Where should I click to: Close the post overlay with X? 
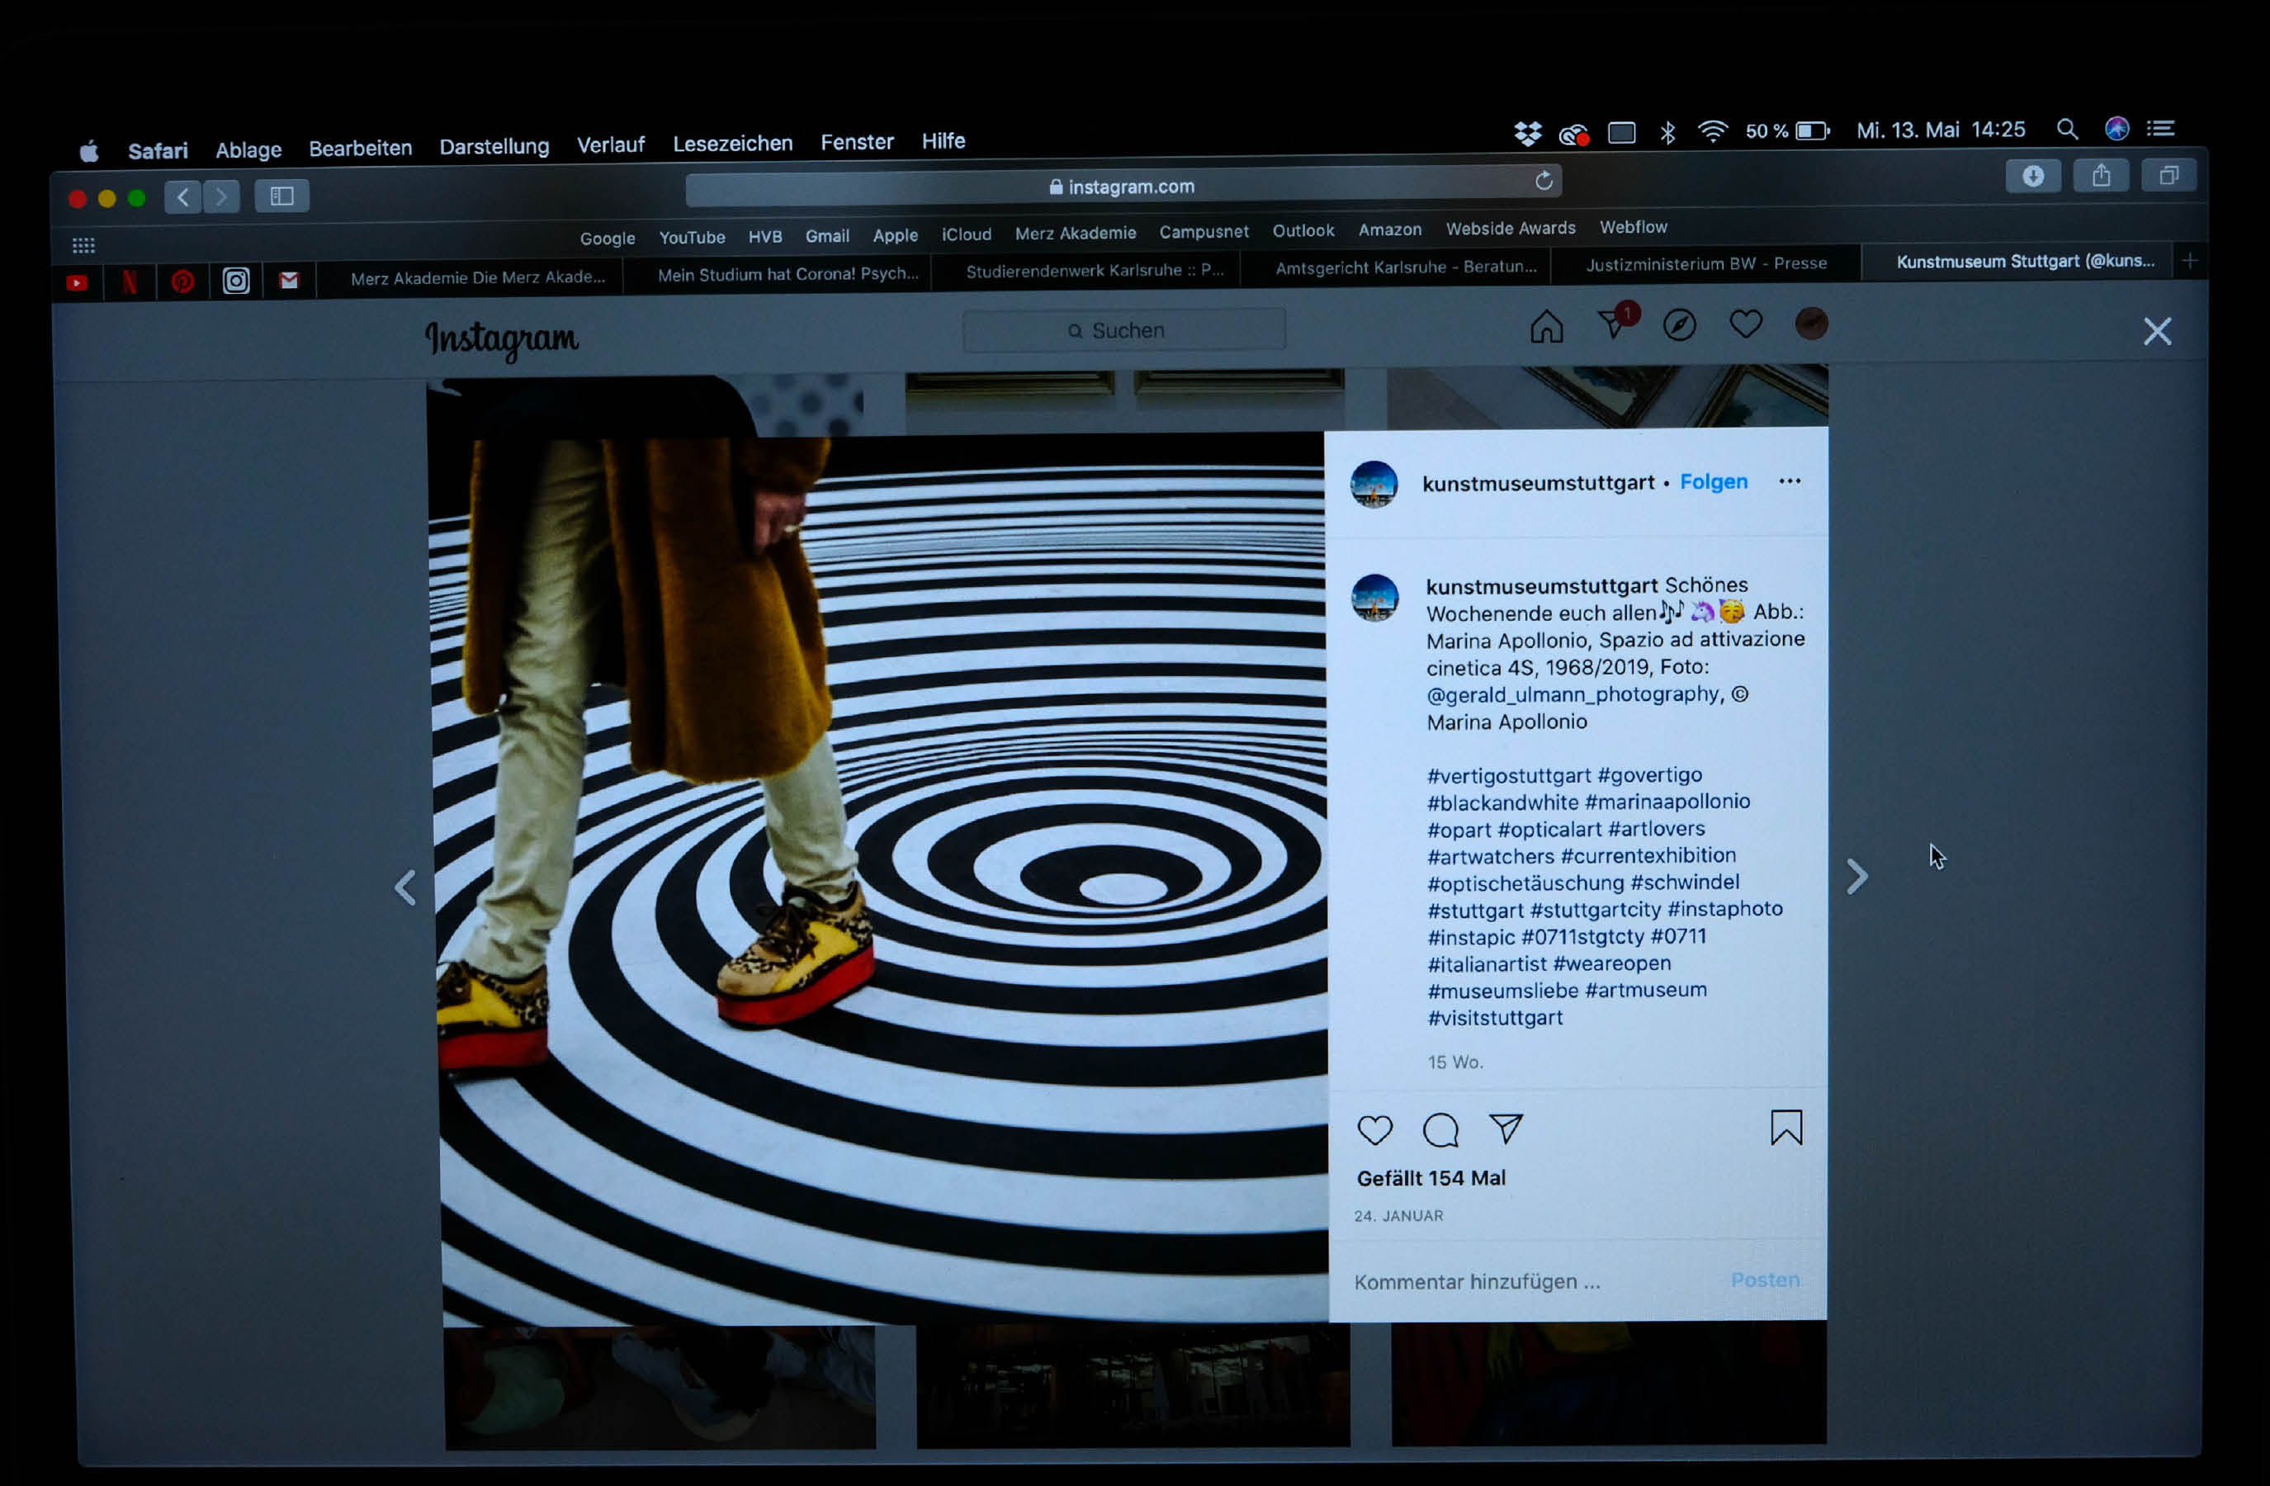tap(2156, 332)
